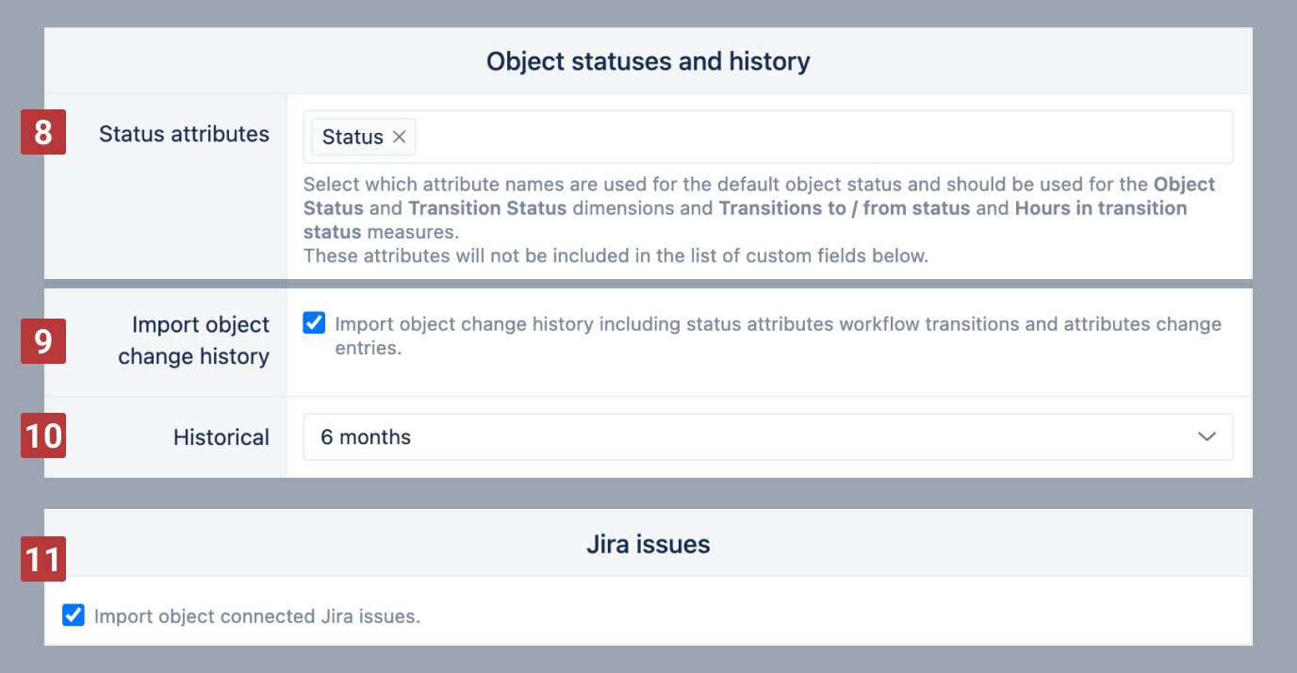This screenshot has width=1297, height=673.
Task: Focus the Status attributes input field
Action: [x=820, y=138]
